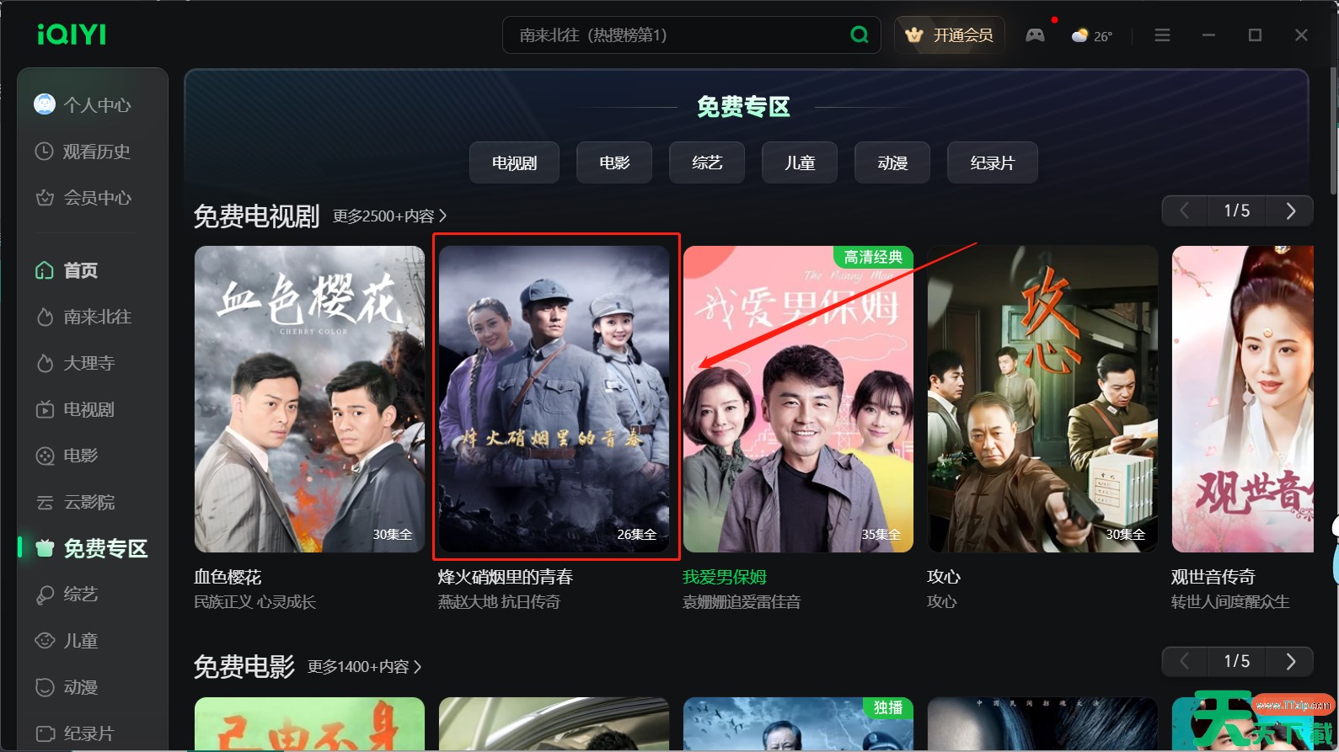This screenshot has width=1339, height=752.
Task: Open the hamburger menu icon
Action: [1162, 35]
